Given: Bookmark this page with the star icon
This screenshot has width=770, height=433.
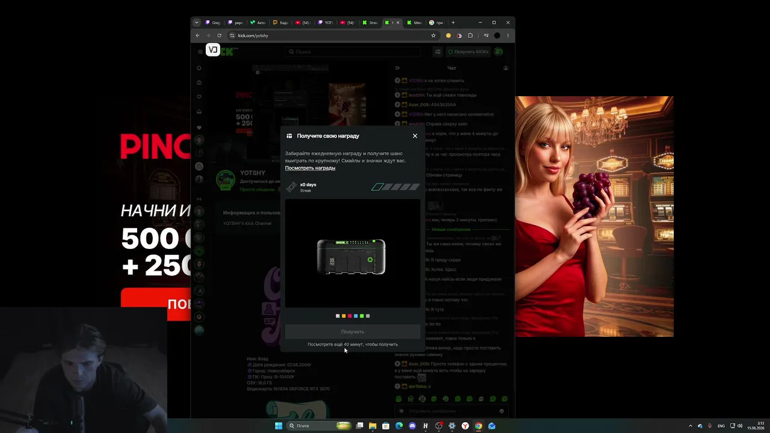Looking at the screenshot, I should click(x=433, y=35).
